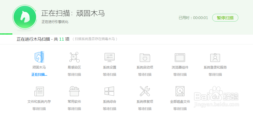Click the 常用软件 label text
The width and height of the screenshot is (253, 113).
point(74,102)
